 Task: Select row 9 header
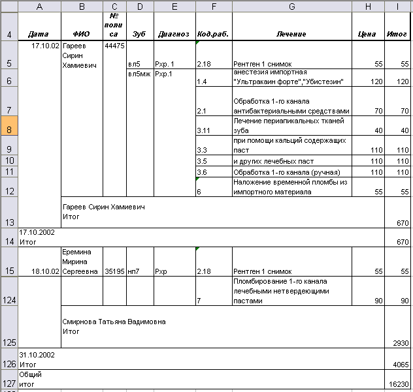point(9,145)
